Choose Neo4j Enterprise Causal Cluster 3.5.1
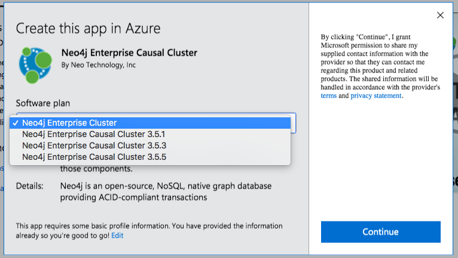 pyautogui.click(x=94, y=134)
